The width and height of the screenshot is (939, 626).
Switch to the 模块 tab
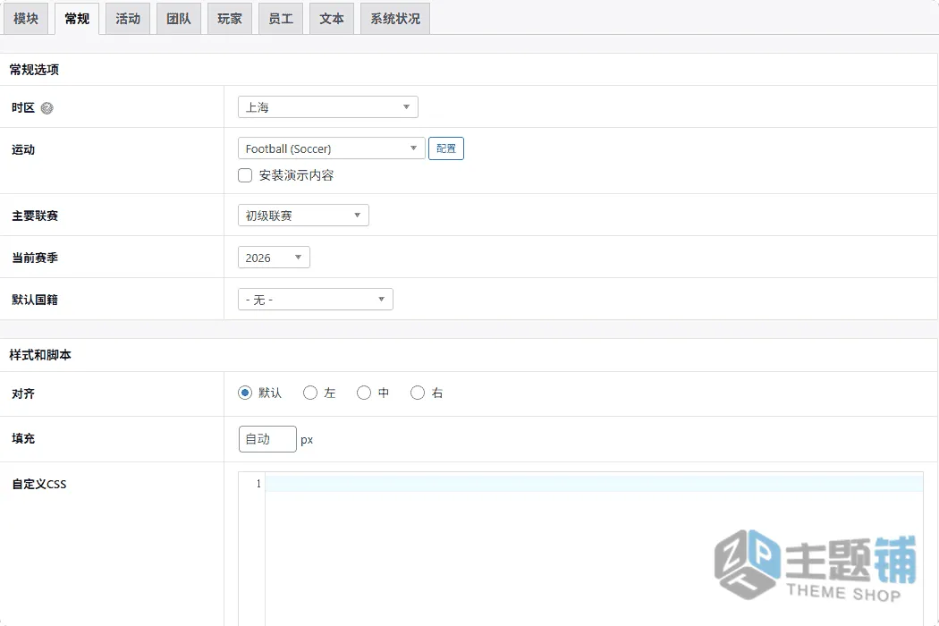pyautogui.click(x=26, y=19)
